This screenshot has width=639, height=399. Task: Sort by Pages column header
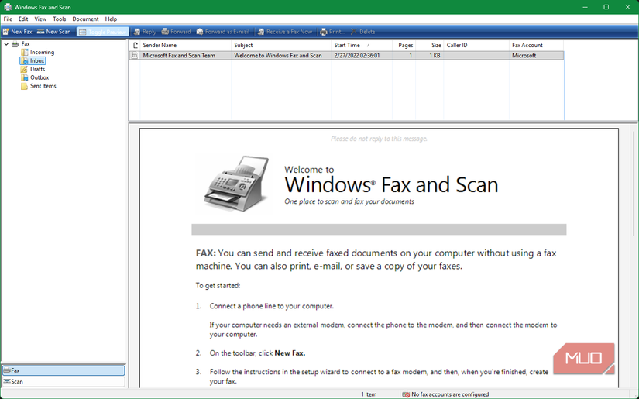tap(404, 45)
